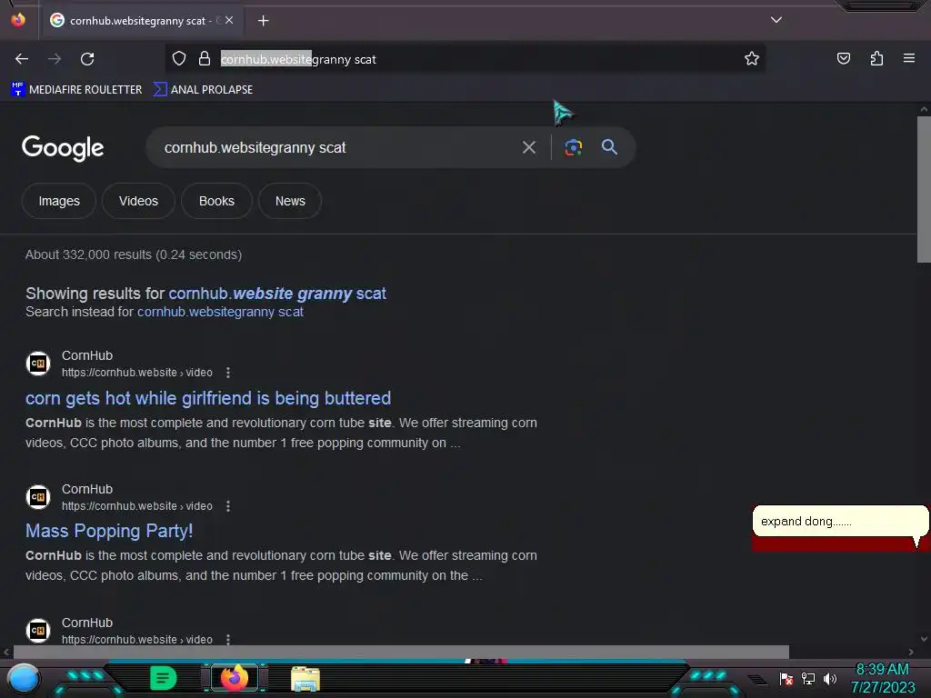Select the Google search results tab
The width and height of the screenshot is (931, 698).
point(140,21)
